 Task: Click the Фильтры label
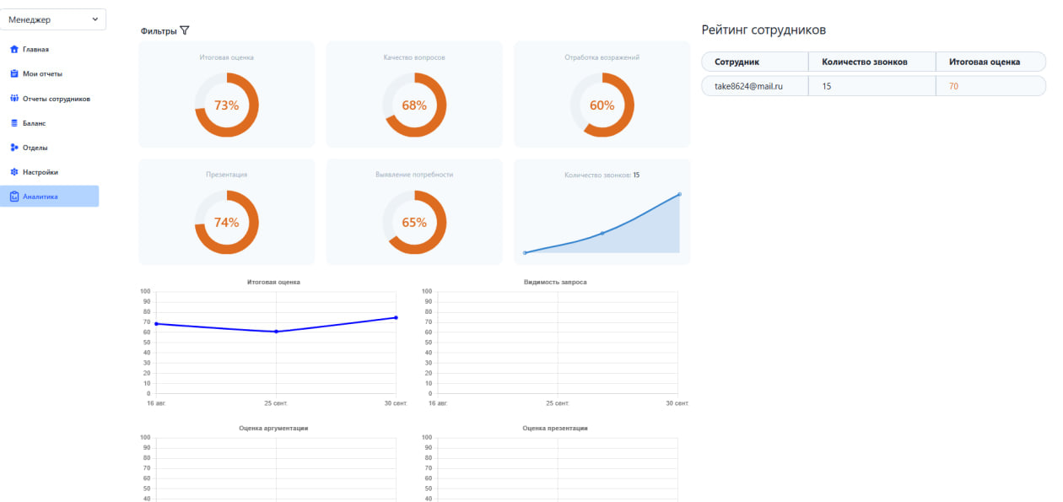tap(159, 31)
